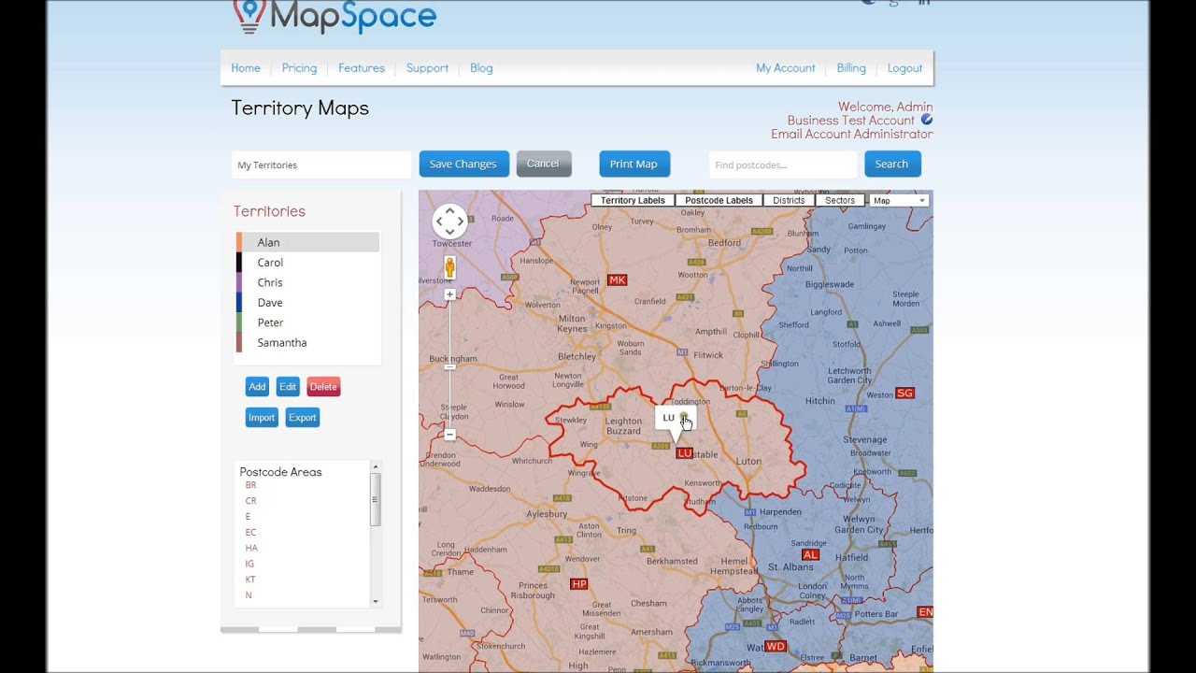
Task: Click the map zoom slider handle
Action: 449,366
